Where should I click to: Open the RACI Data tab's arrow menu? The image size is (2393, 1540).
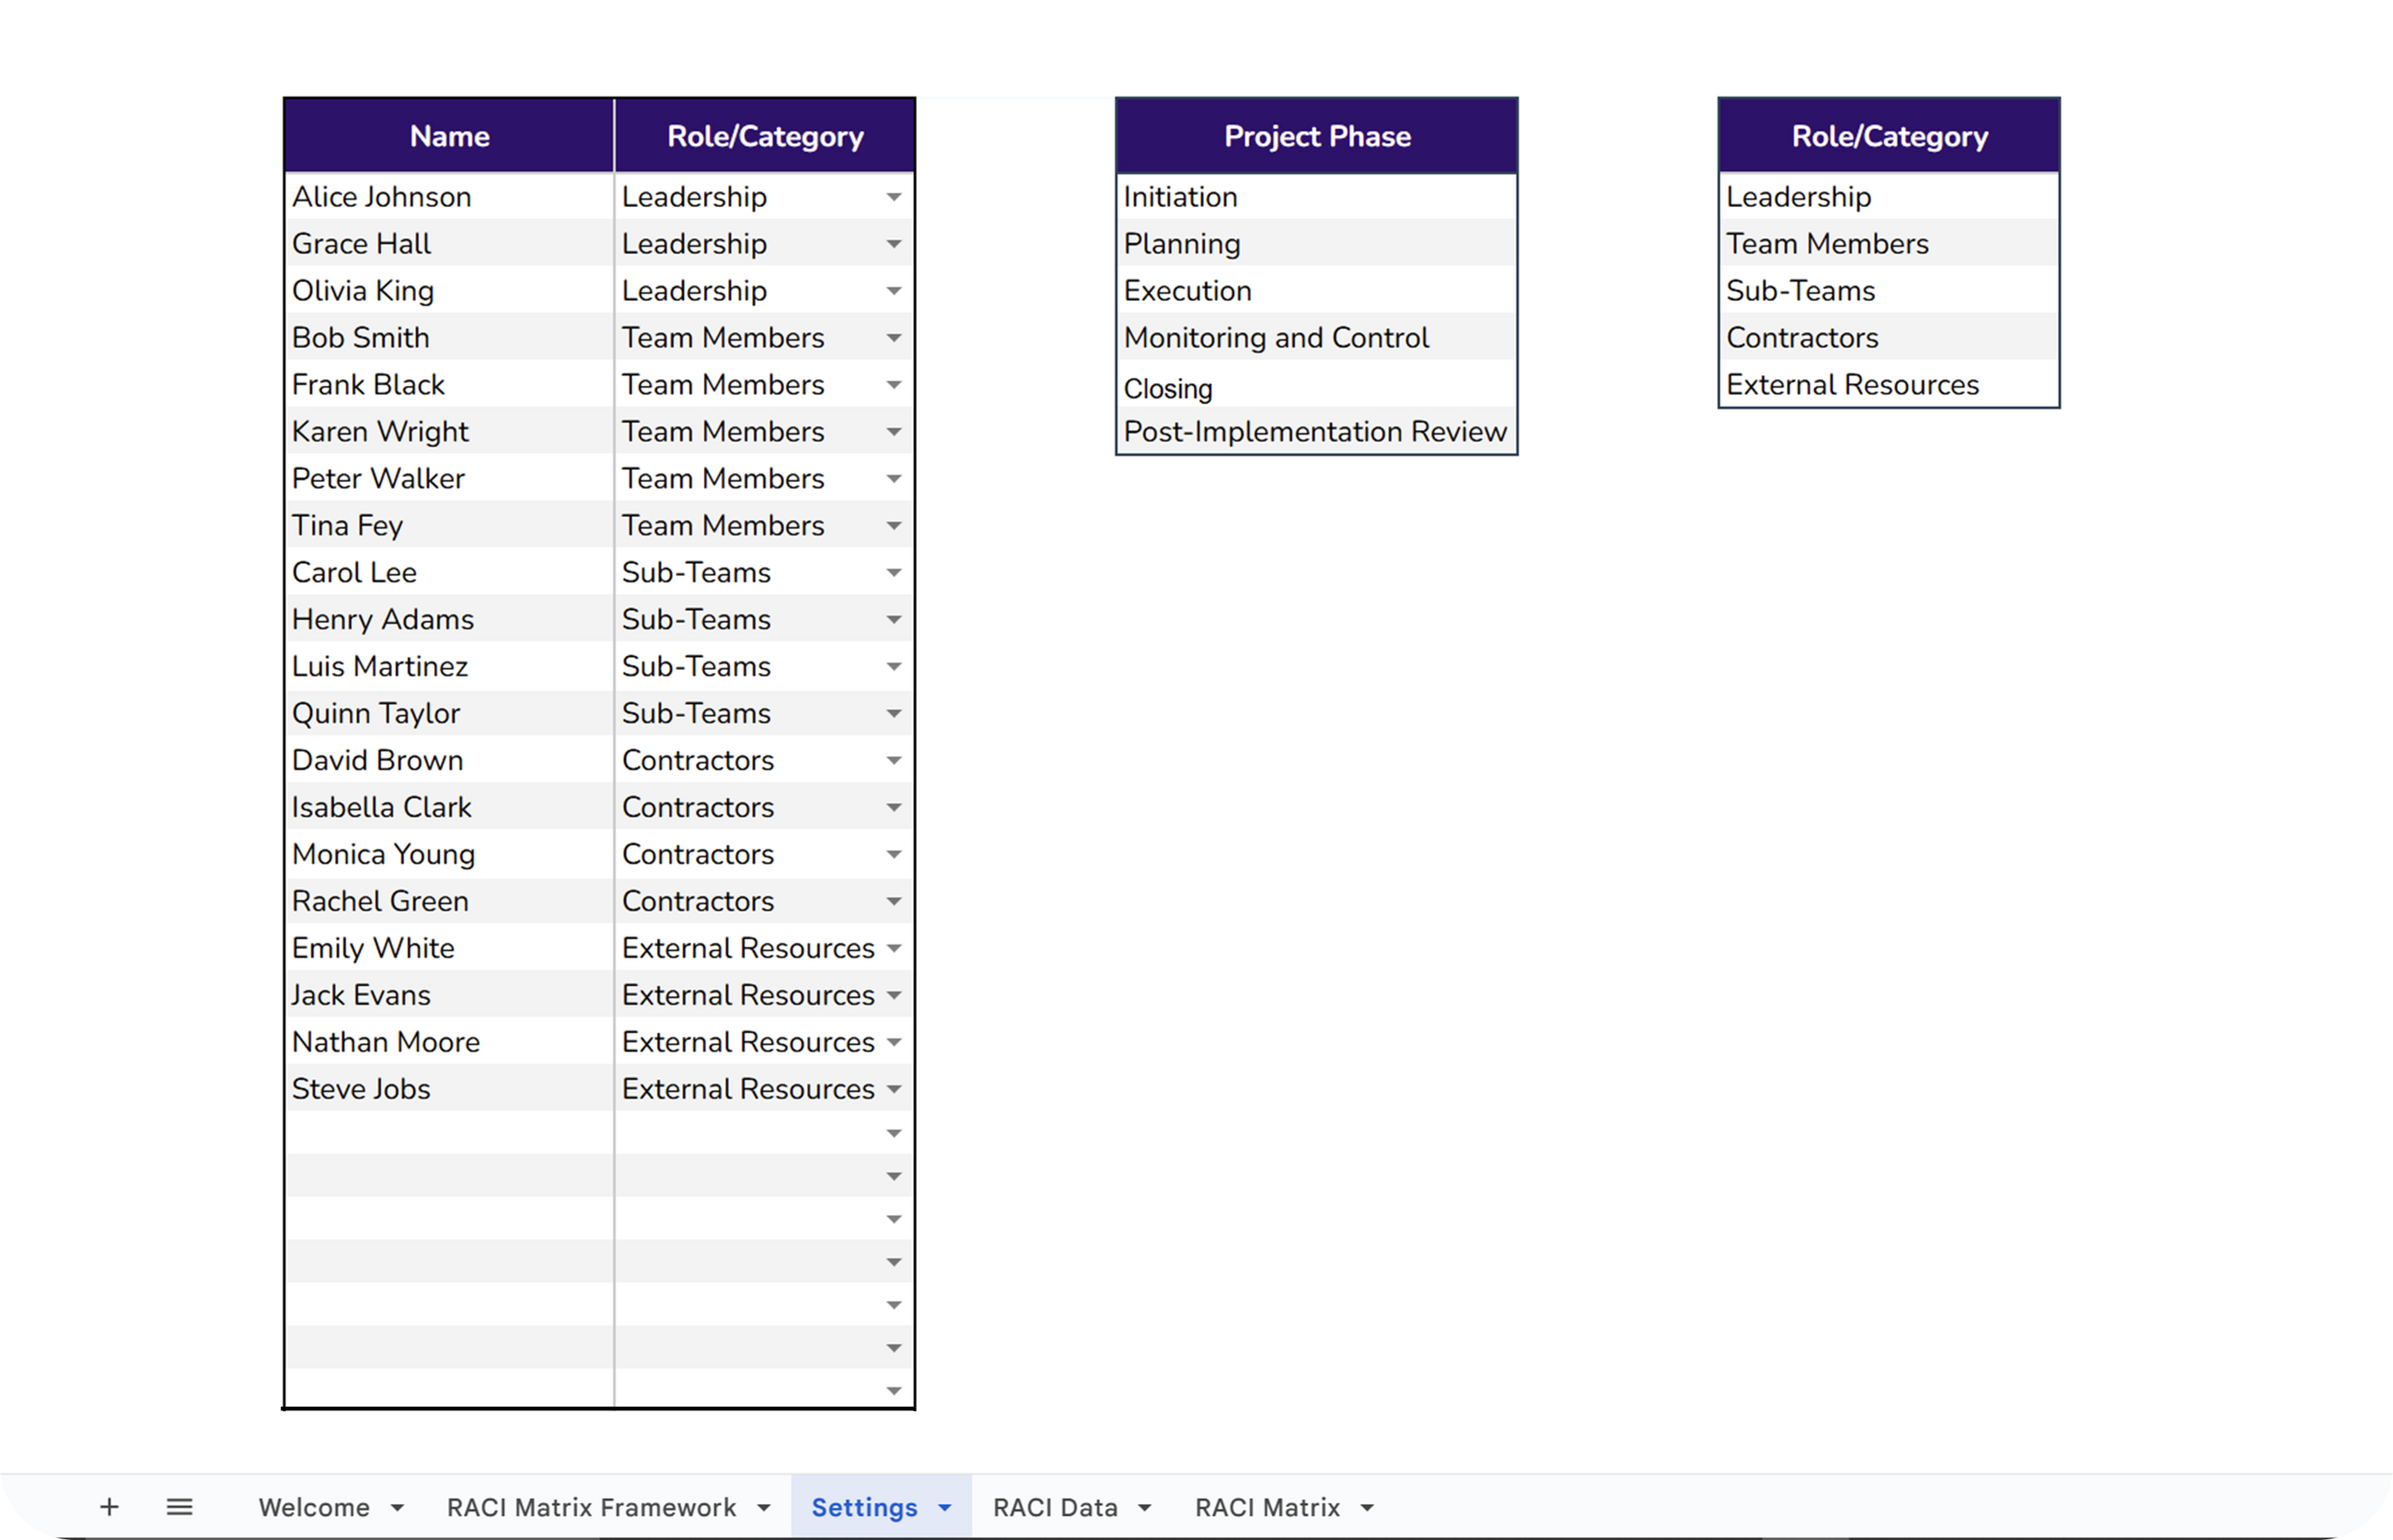point(1146,1507)
